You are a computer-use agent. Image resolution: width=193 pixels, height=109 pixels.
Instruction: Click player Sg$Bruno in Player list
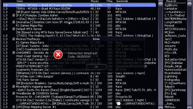[171, 5]
